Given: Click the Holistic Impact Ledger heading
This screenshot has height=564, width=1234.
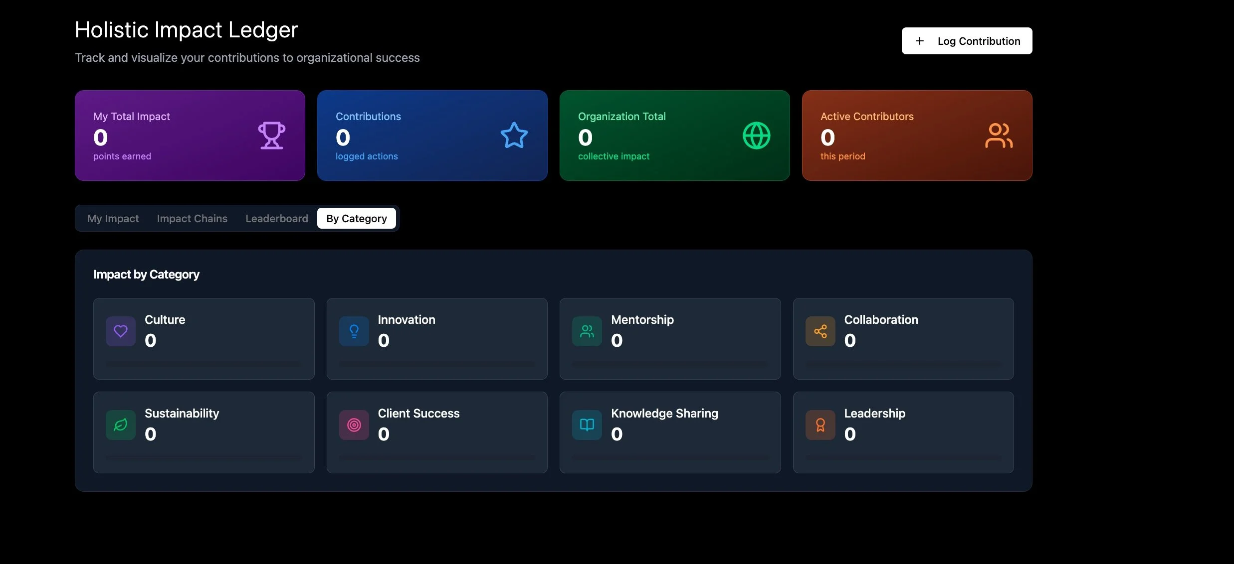Looking at the screenshot, I should point(186,30).
